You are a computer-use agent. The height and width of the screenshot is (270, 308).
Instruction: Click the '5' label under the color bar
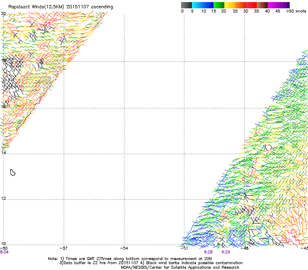(192, 11)
